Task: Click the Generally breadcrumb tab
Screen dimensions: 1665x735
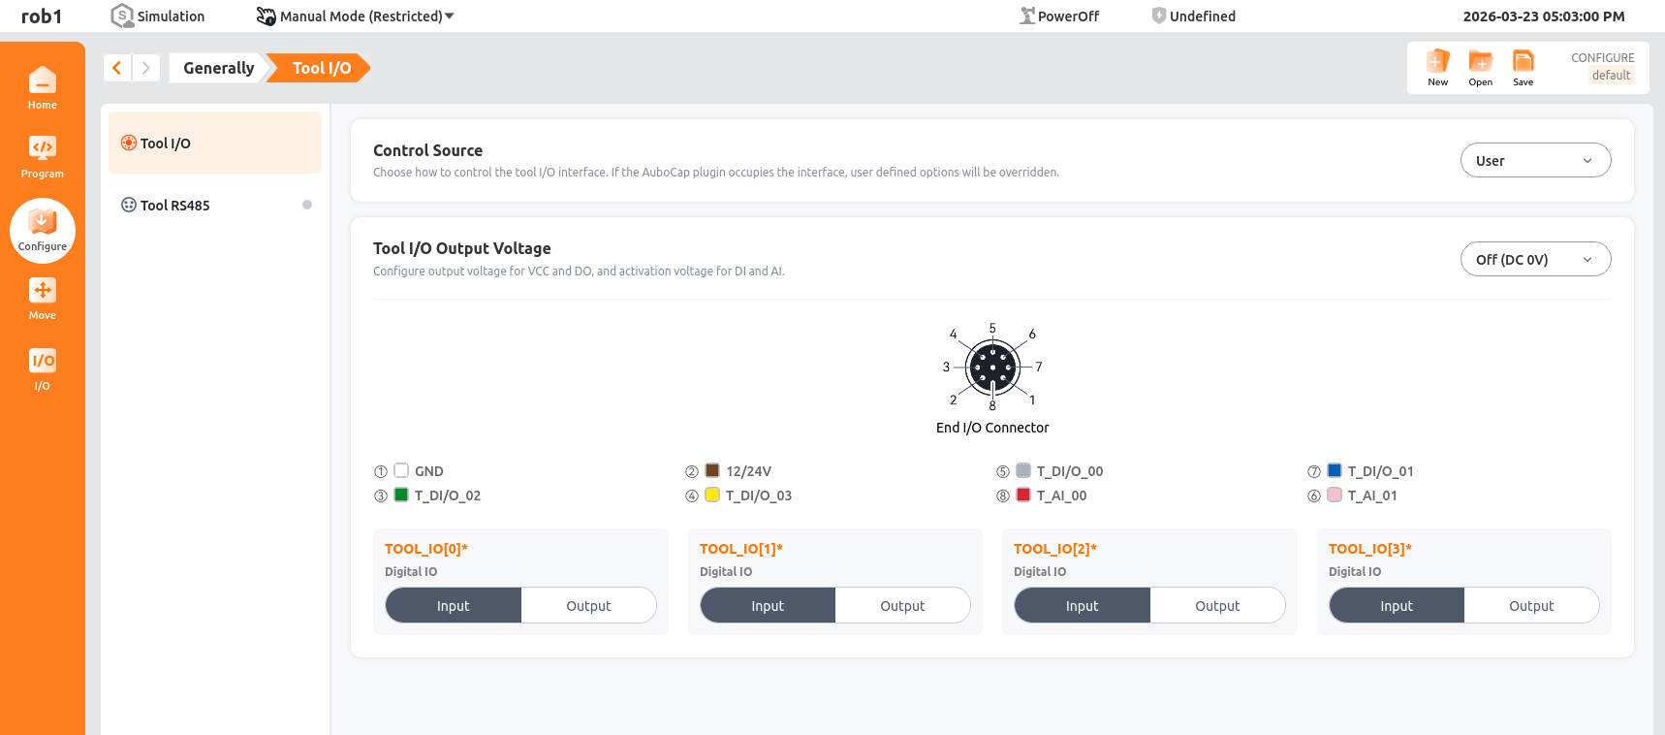Action: [x=218, y=68]
